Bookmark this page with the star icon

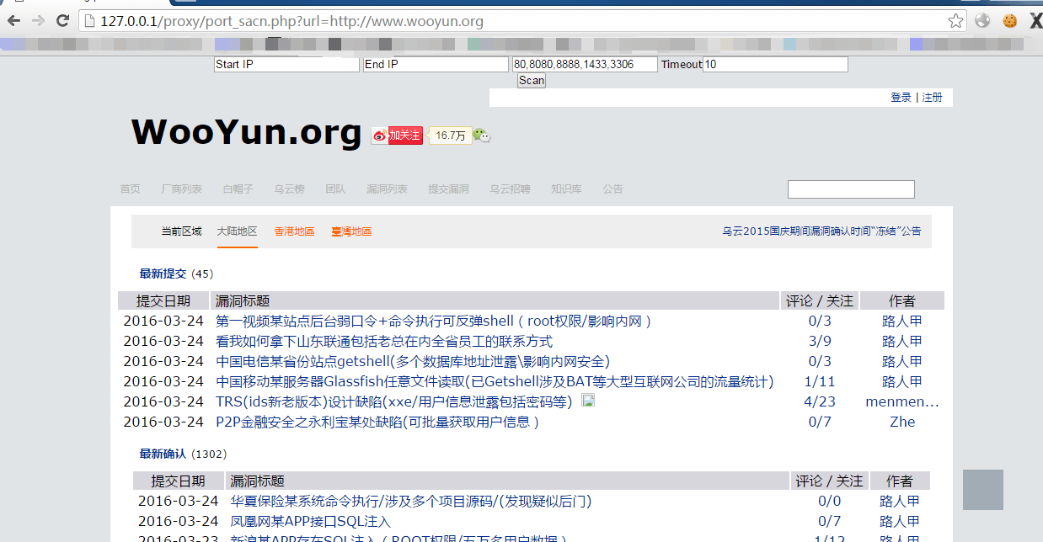pyautogui.click(x=955, y=21)
